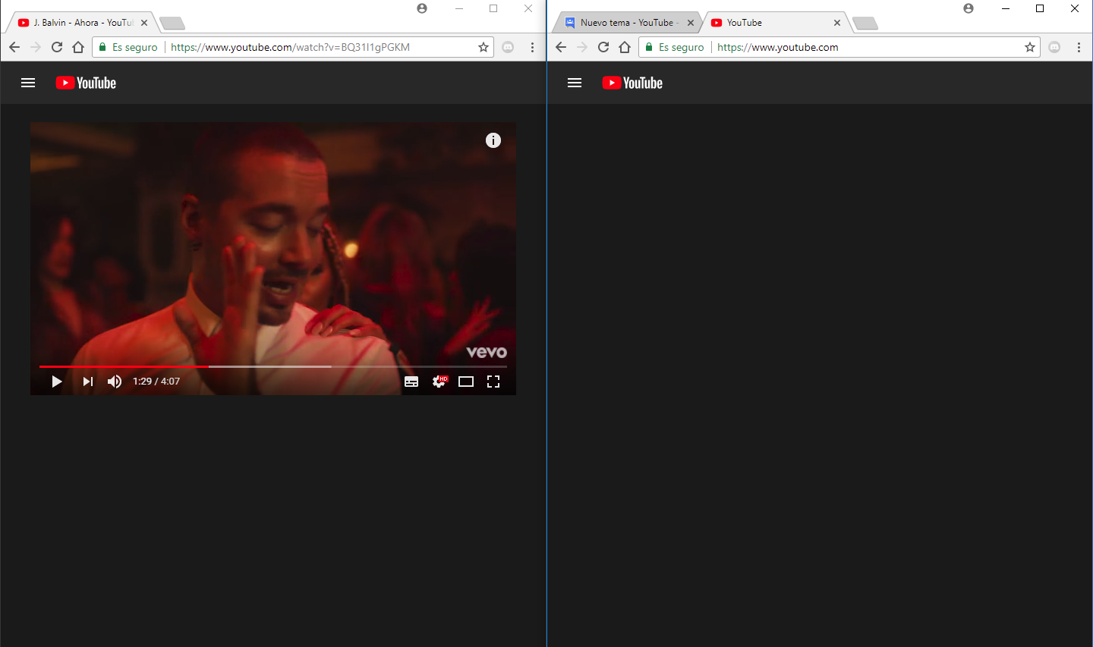Bookmark youtube.com in right window
The image size is (1093, 647).
point(1030,47)
